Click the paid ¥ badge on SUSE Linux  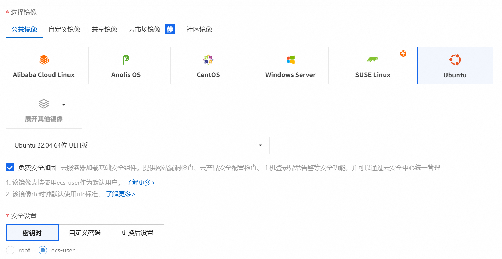coord(403,54)
